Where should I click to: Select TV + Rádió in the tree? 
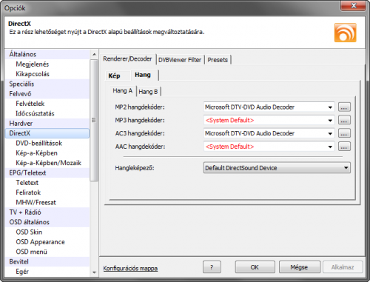click(47, 212)
